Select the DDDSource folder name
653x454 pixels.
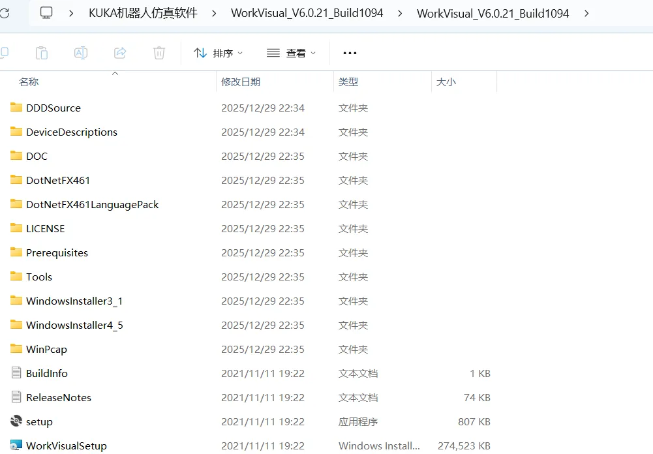click(53, 108)
